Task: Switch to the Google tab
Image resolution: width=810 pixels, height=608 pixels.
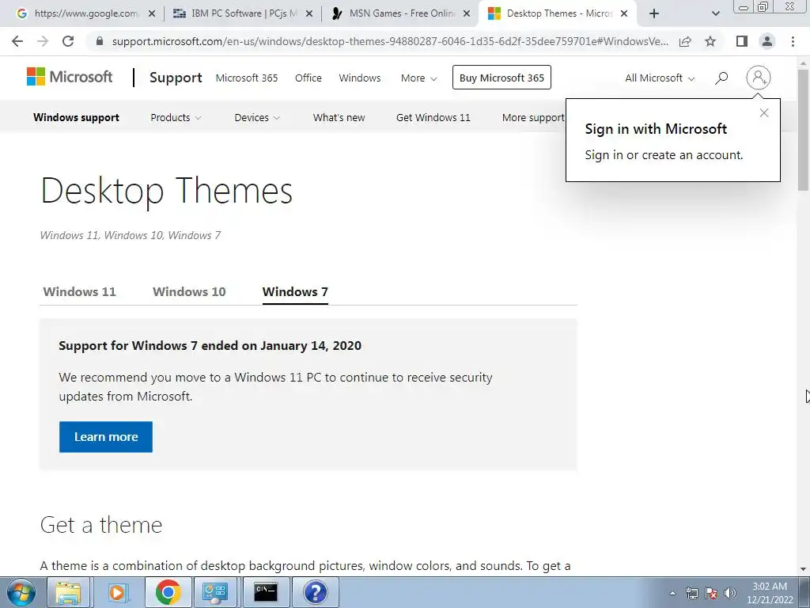Action: (x=85, y=13)
